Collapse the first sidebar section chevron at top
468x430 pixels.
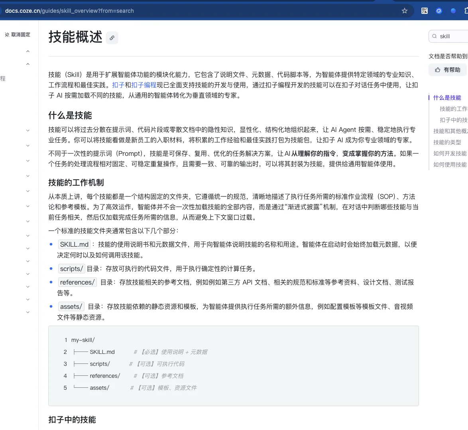(28, 51)
